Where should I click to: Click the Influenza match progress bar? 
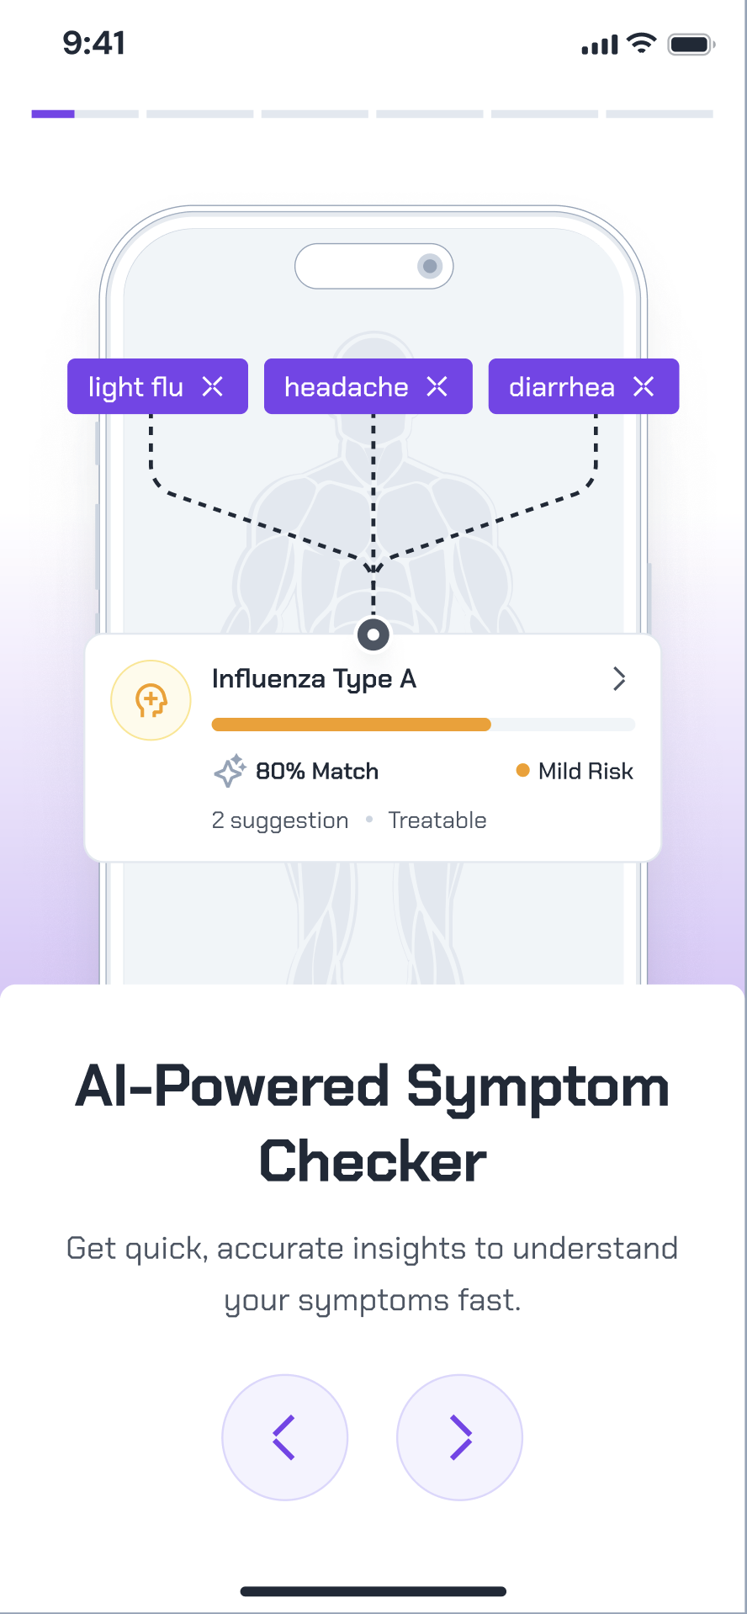423,725
